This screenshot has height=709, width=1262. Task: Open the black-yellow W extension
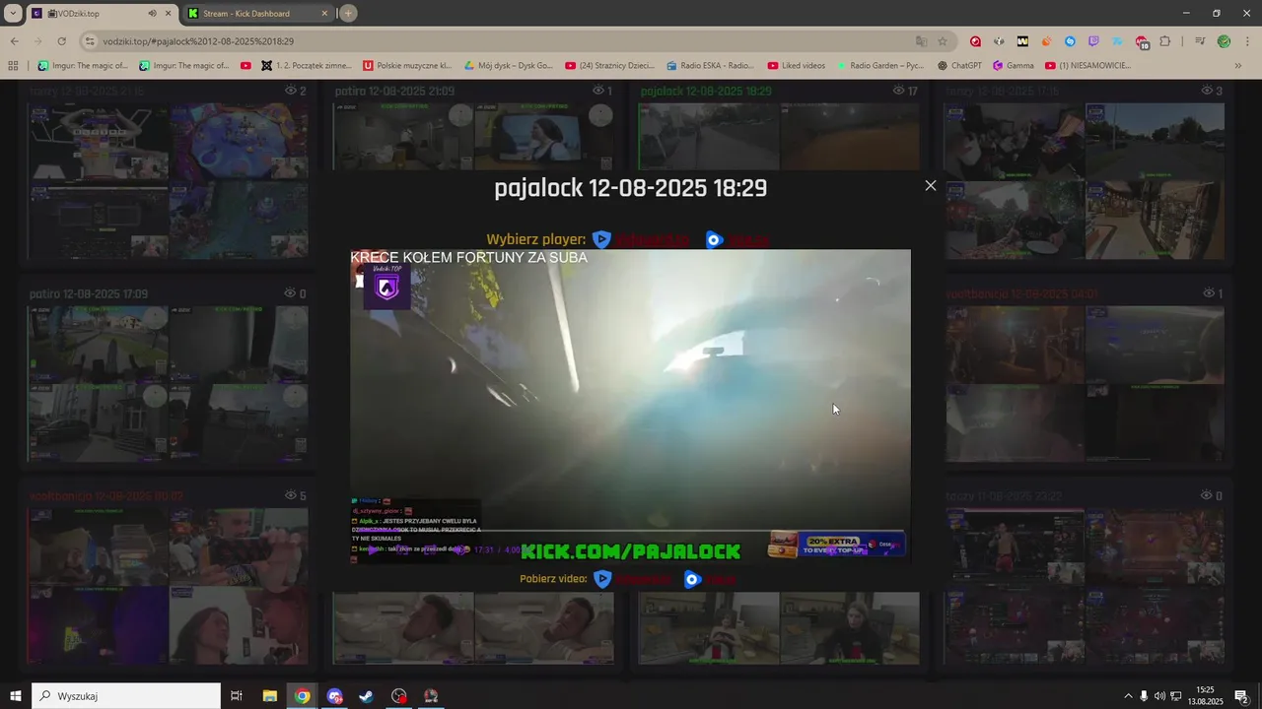[x=1022, y=41]
